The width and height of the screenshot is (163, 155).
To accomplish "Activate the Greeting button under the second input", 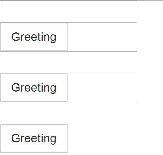I will 34,88.
